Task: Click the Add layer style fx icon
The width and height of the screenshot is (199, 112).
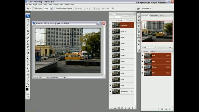Action: (x=115, y=108)
